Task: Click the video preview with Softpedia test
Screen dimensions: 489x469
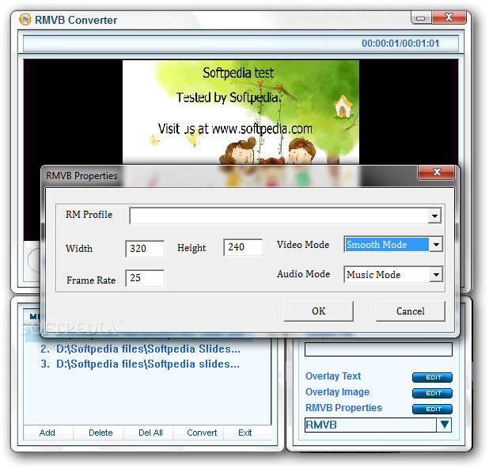Action: tap(241, 112)
